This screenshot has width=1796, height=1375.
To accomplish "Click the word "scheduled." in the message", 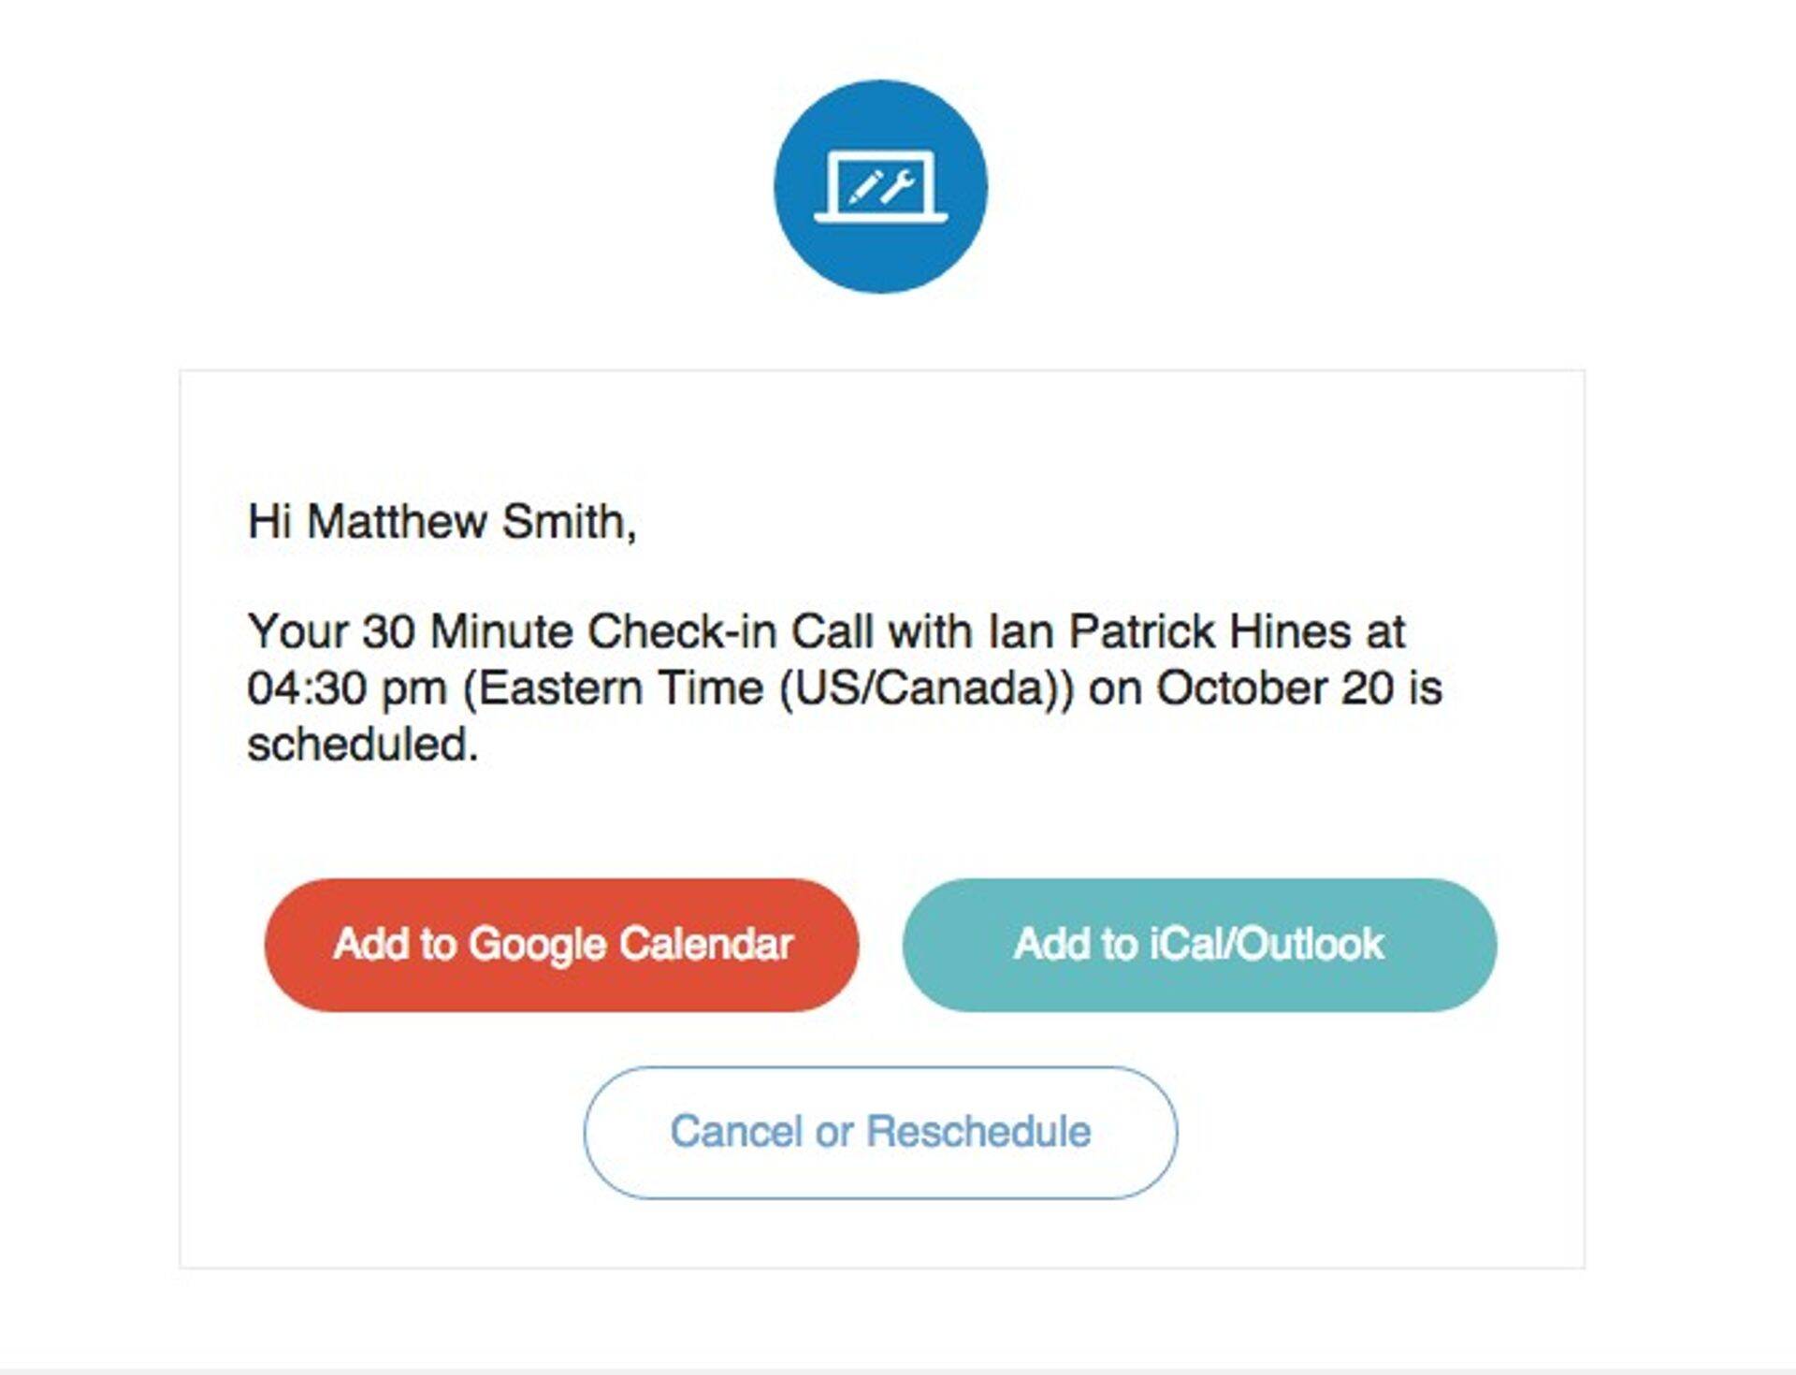I will coord(362,745).
